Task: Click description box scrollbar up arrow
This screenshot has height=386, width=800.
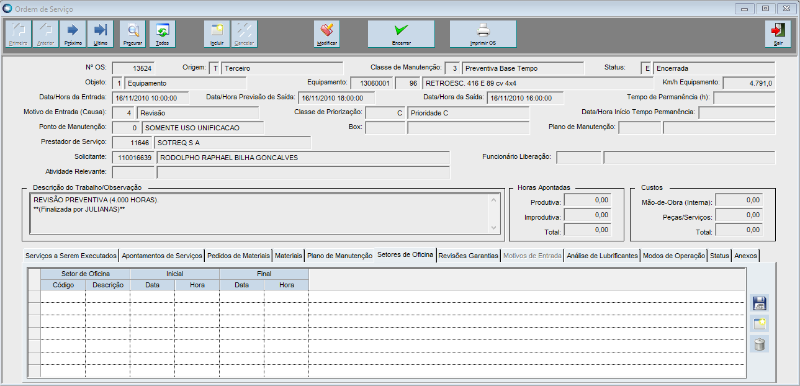Action: point(494,199)
